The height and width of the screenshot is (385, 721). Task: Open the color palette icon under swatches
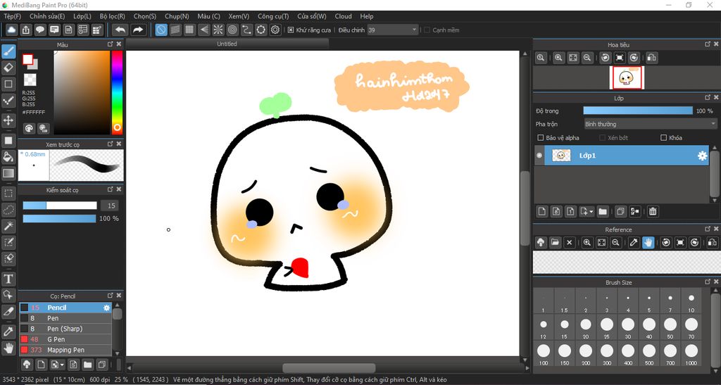29,128
